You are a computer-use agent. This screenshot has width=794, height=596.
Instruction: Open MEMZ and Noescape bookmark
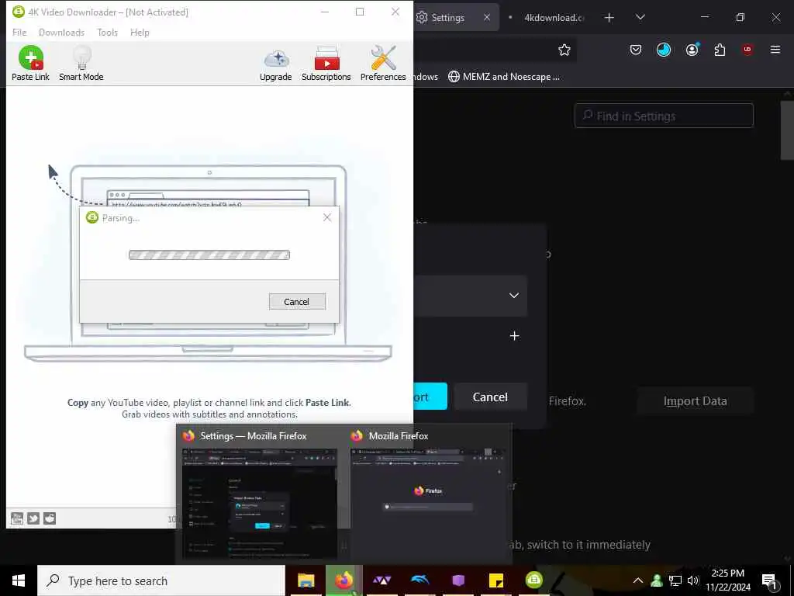click(504, 77)
